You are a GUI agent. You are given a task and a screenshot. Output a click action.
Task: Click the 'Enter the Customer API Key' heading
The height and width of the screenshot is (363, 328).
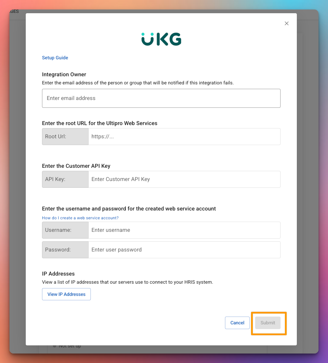(x=76, y=166)
